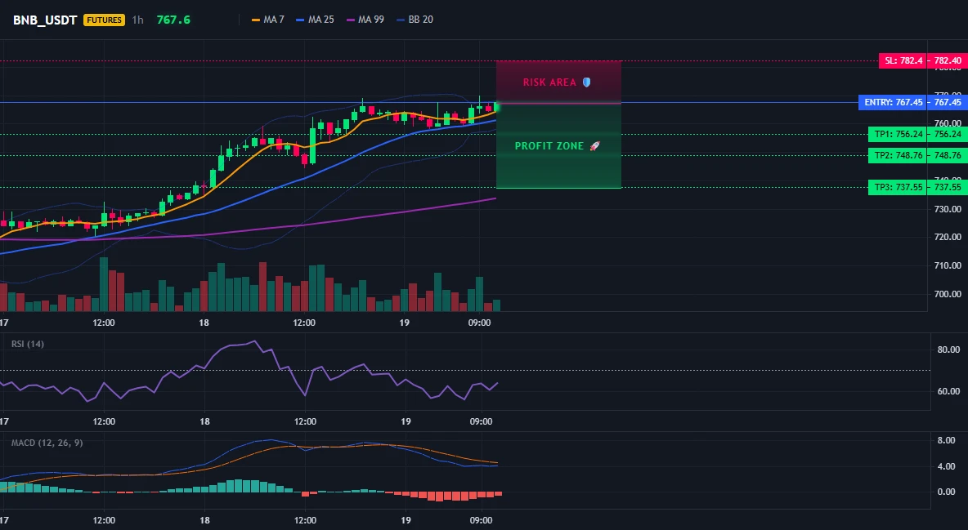Click the 756.24 price axis tag
The height and width of the screenshot is (530, 968).
948,134
